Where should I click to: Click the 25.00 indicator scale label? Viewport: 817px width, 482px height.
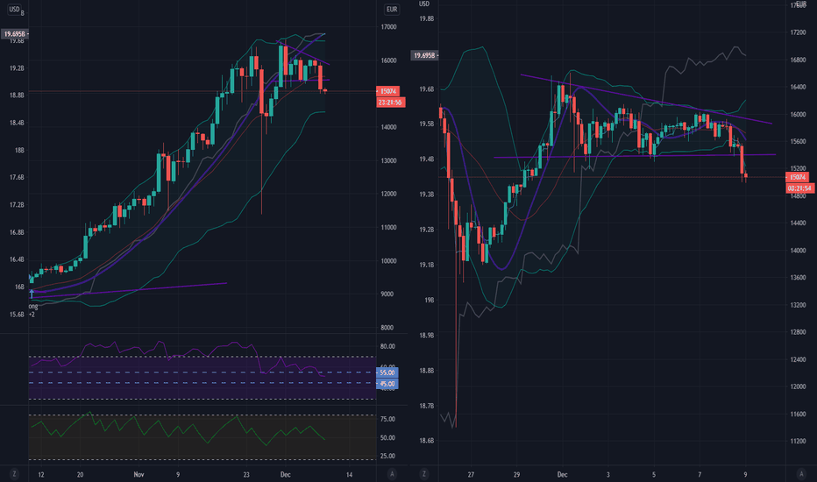pyautogui.click(x=387, y=457)
